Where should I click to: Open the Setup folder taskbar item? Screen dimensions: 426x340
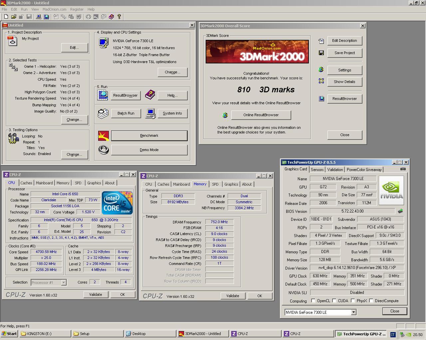pos(97,334)
